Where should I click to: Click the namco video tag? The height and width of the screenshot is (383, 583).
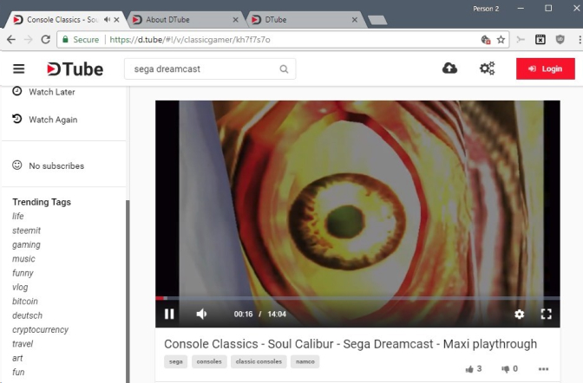coord(305,361)
